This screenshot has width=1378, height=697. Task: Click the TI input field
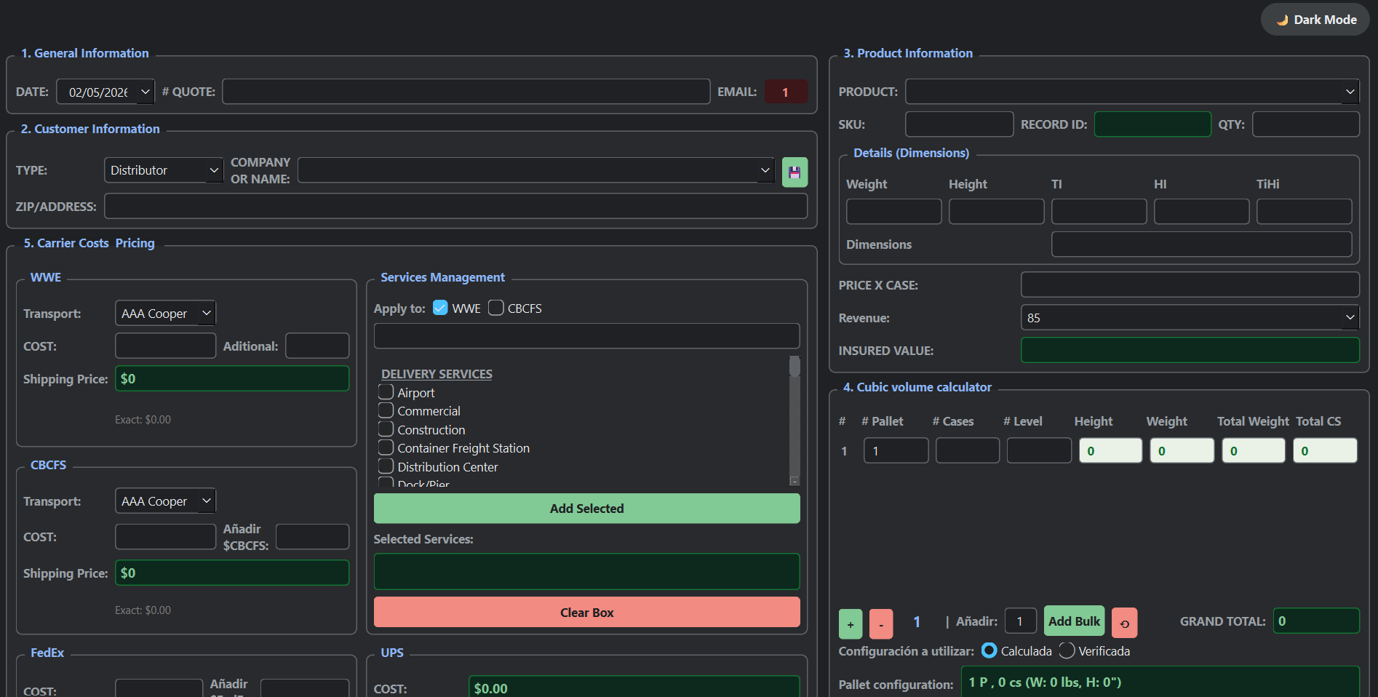1099,211
